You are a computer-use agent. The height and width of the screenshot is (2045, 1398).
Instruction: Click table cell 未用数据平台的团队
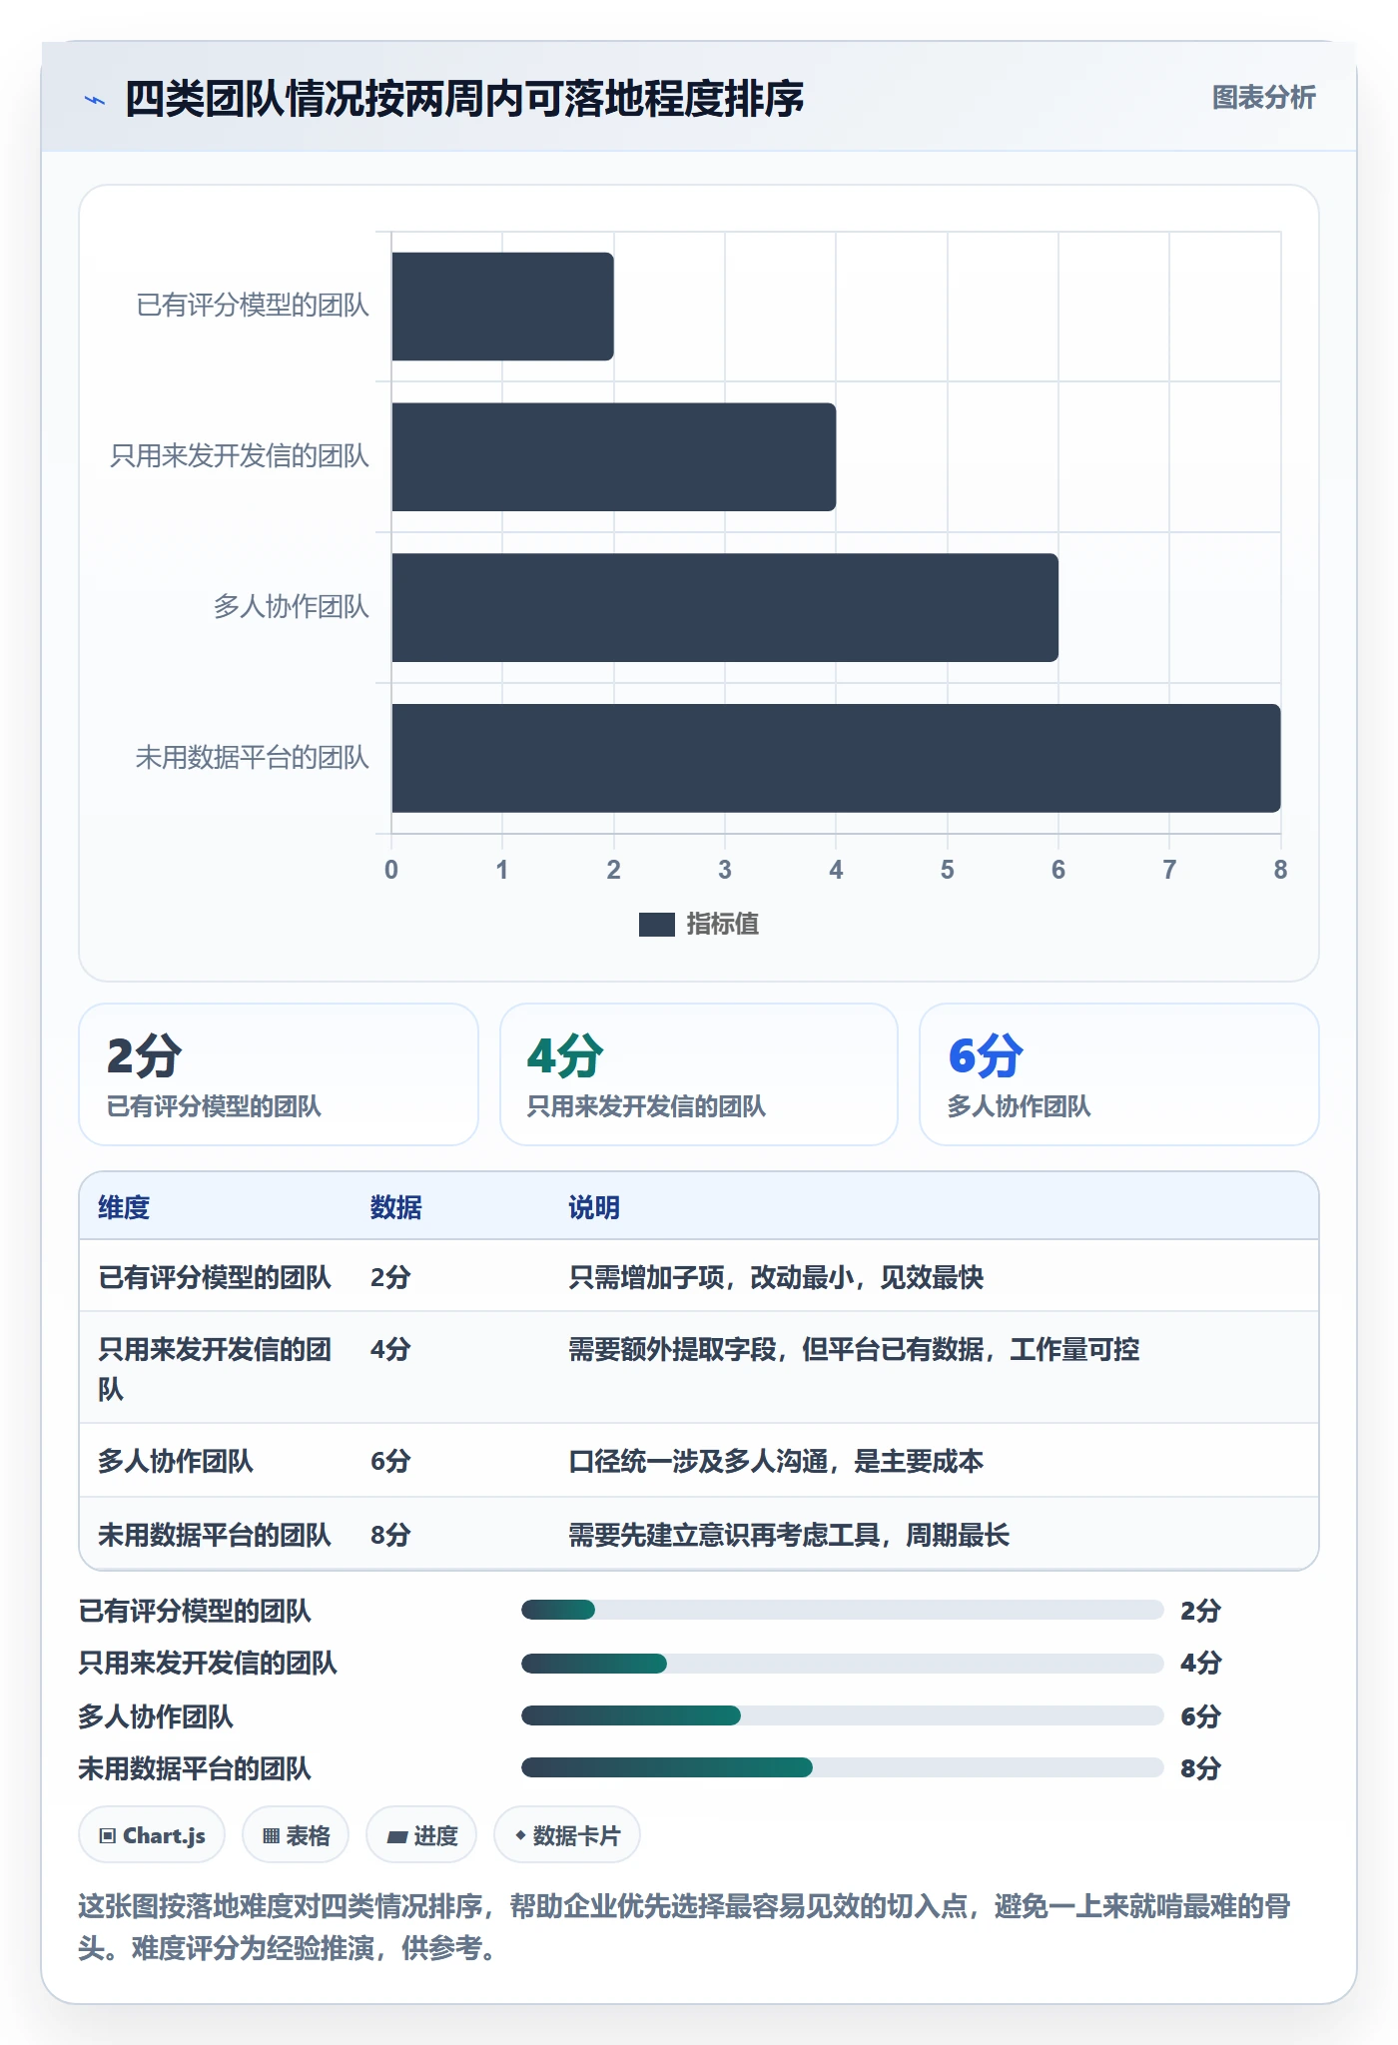tap(215, 1535)
